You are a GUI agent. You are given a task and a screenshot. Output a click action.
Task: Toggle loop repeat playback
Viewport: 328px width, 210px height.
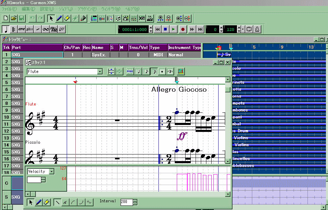pos(249,30)
